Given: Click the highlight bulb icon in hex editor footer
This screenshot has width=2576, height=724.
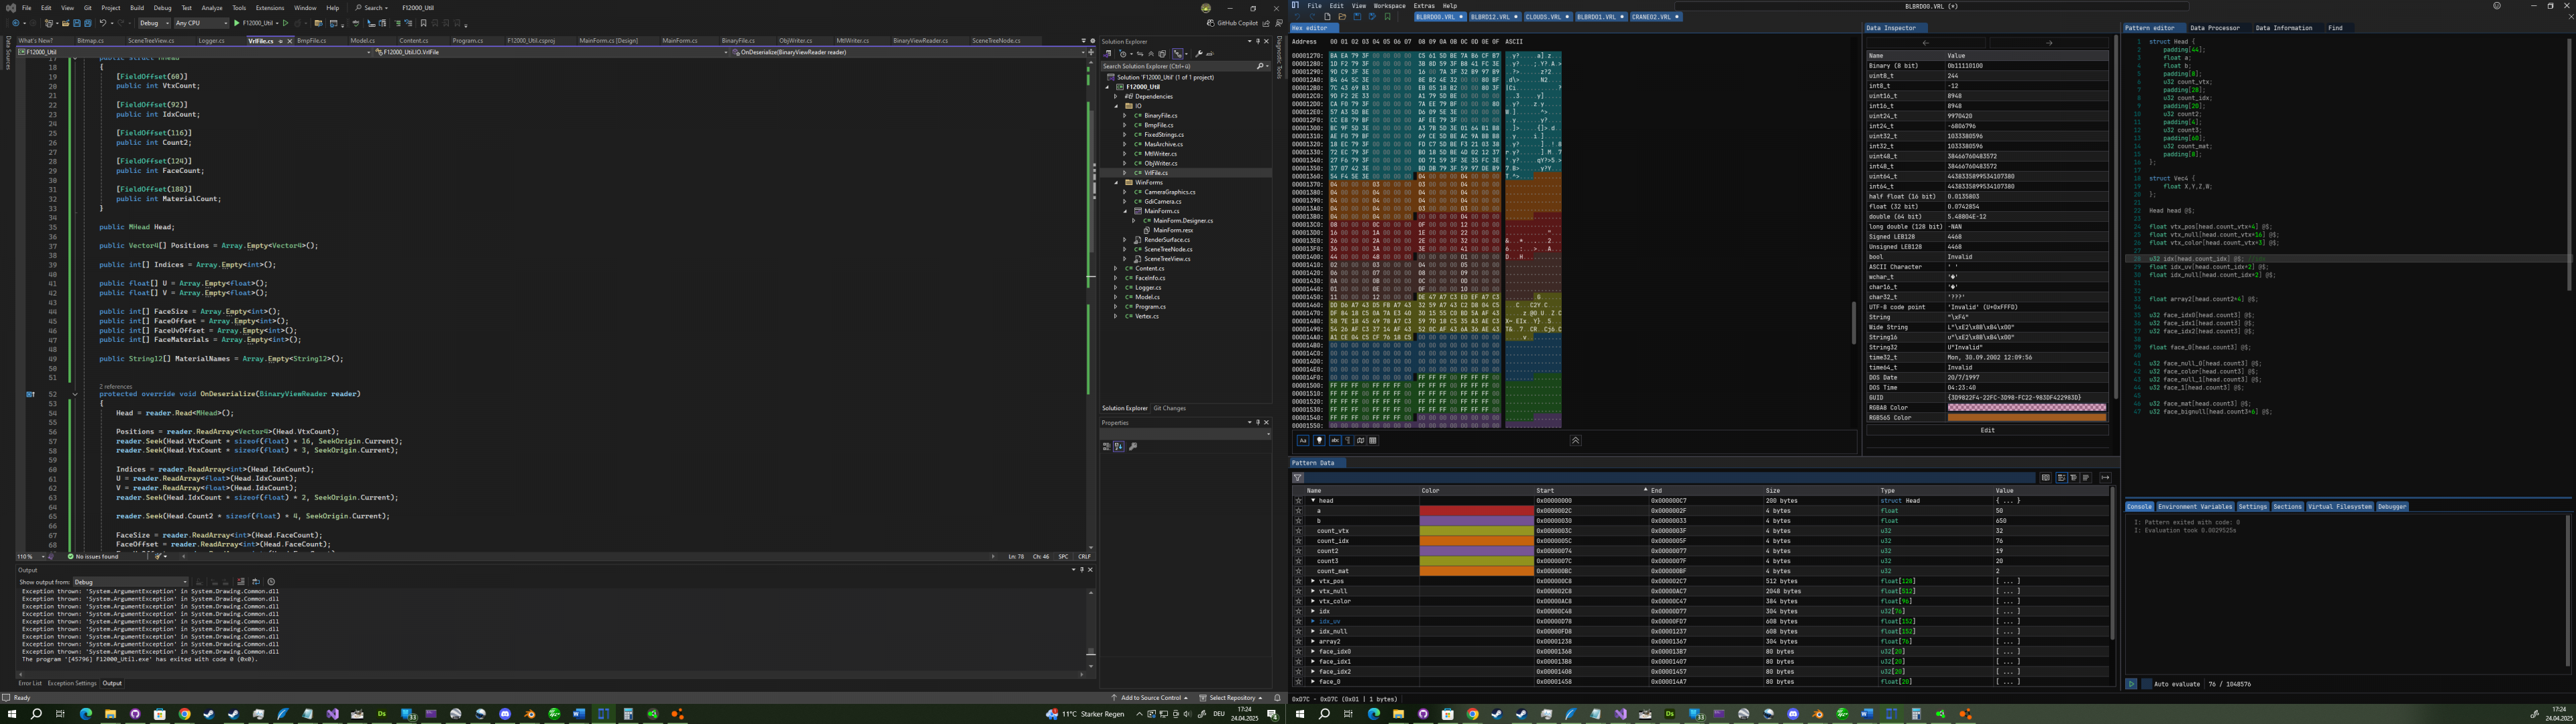Looking at the screenshot, I should (1319, 440).
